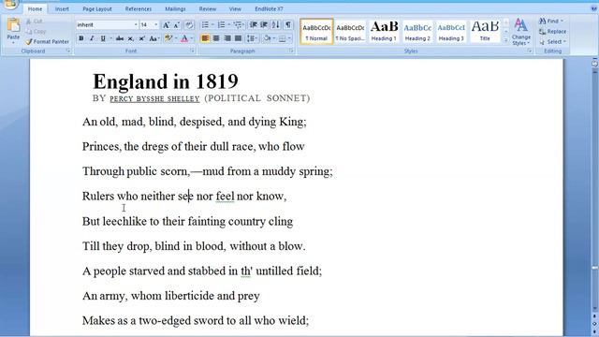Image resolution: width=599 pixels, height=337 pixels.
Task: Switch to the EndNote X7 tab
Action: (269, 8)
